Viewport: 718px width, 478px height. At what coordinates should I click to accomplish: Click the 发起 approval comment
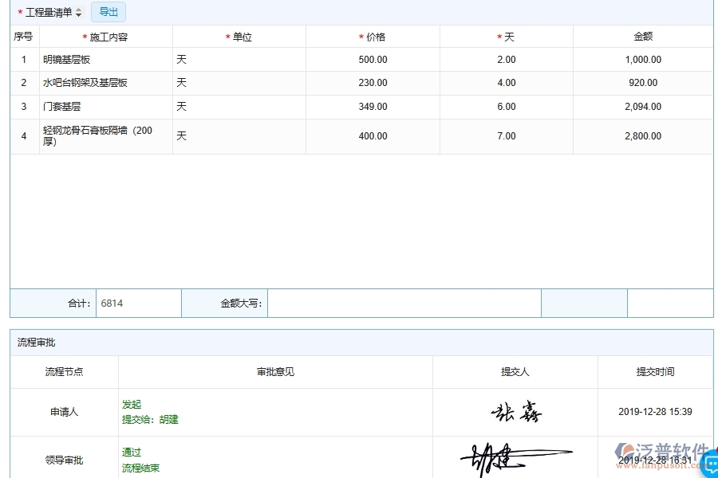click(x=132, y=405)
